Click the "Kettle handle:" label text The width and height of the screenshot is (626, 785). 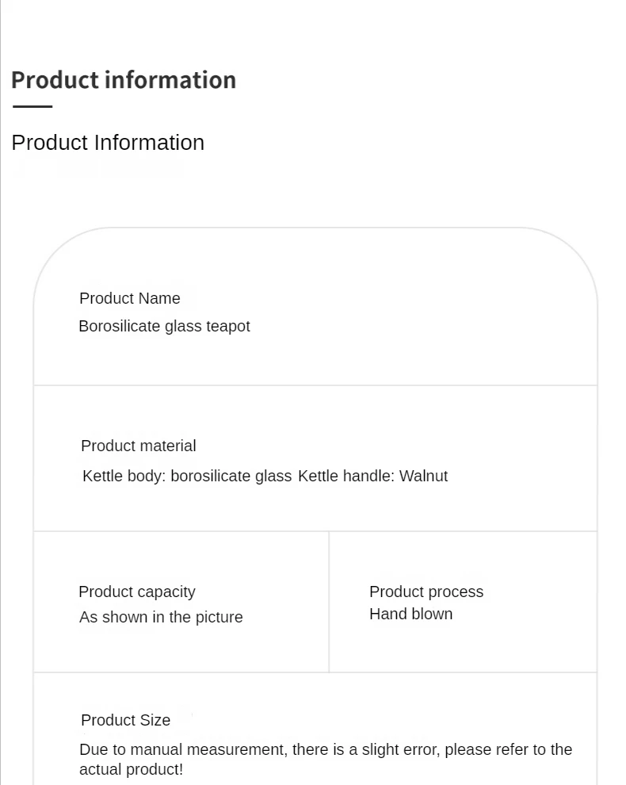345,477
